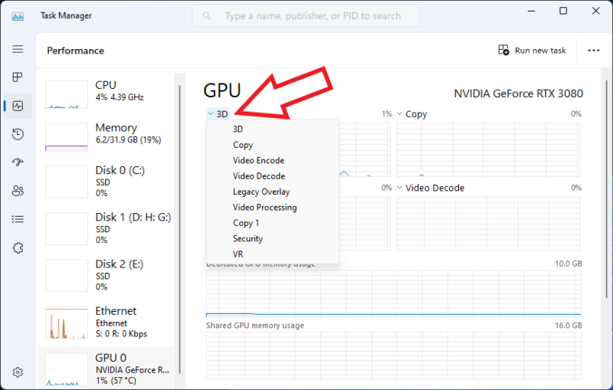613x390 pixels.
Task: Click the search magnifier icon
Action: [206, 16]
